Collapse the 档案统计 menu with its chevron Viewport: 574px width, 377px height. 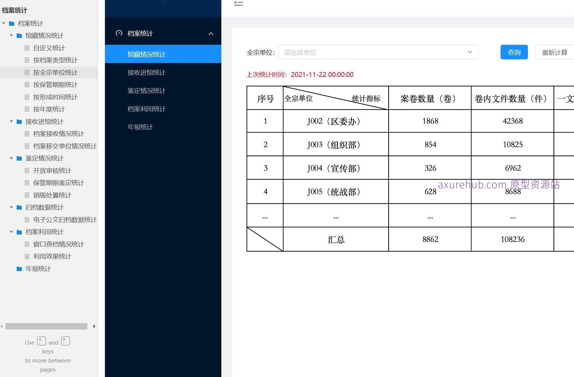pos(211,34)
